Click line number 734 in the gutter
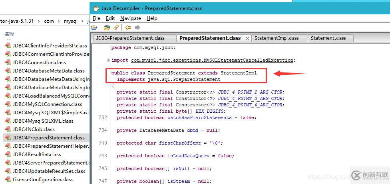Image resolution: width=390 pixels, height=184 pixels. coord(103,130)
